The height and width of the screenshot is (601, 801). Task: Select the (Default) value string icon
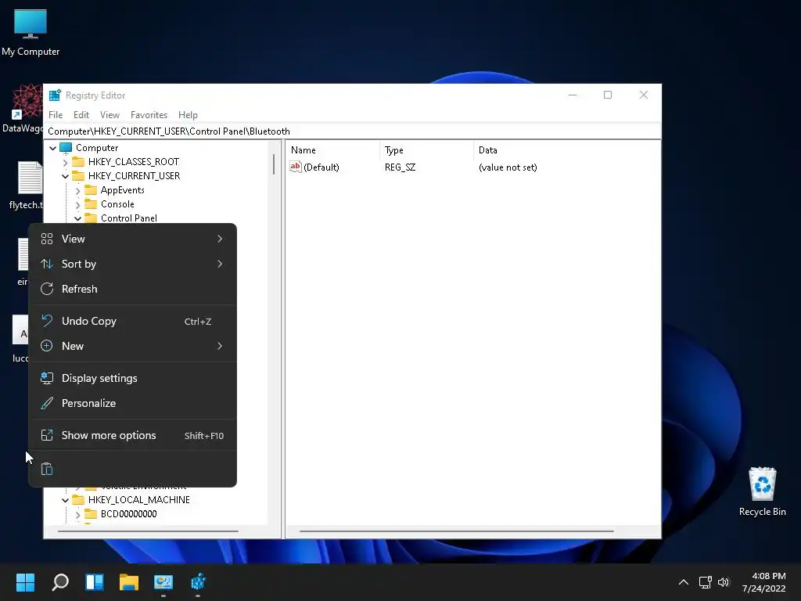(x=295, y=167)
